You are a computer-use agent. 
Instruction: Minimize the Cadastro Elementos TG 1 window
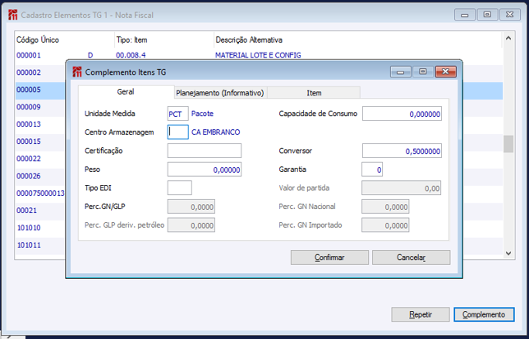point(465,15)
